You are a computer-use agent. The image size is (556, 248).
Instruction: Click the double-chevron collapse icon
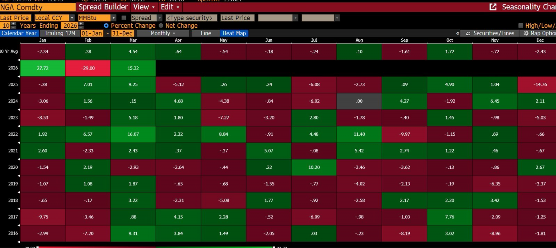pos(458,33)
